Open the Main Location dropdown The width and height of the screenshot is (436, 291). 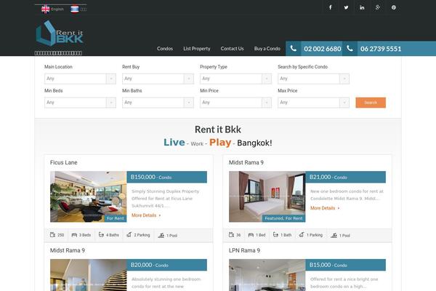pos(80,79)
